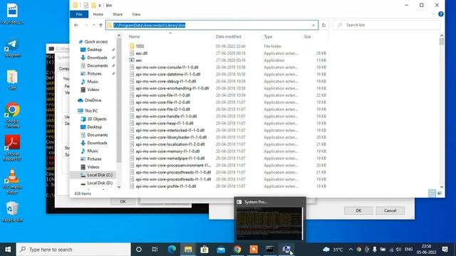Open recent locations dropdown arrow

(x=93, y=25)
